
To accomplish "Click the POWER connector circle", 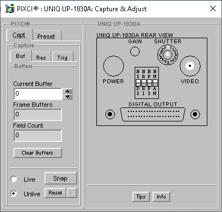I will pyautogui.click(x=113, y=66).
